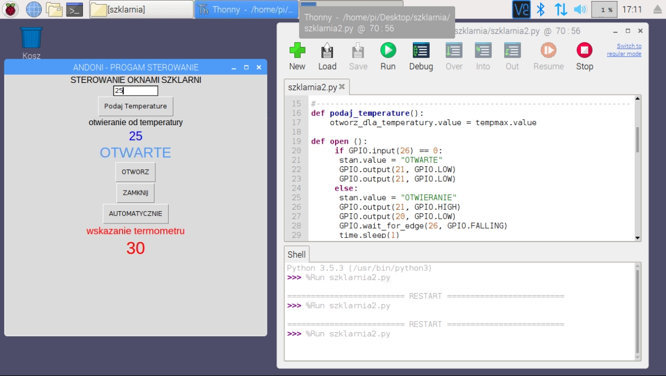Select the szklarnia2.py editor tab
This screenshot has width=666, height=376.
coord(312,87)
